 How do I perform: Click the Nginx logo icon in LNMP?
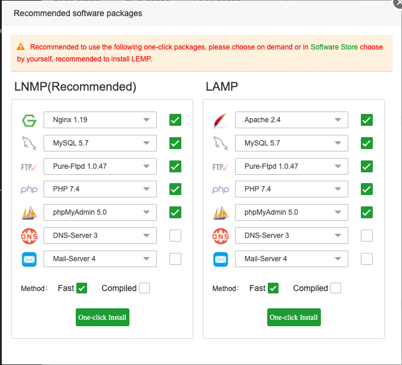(x=29, y=120)
